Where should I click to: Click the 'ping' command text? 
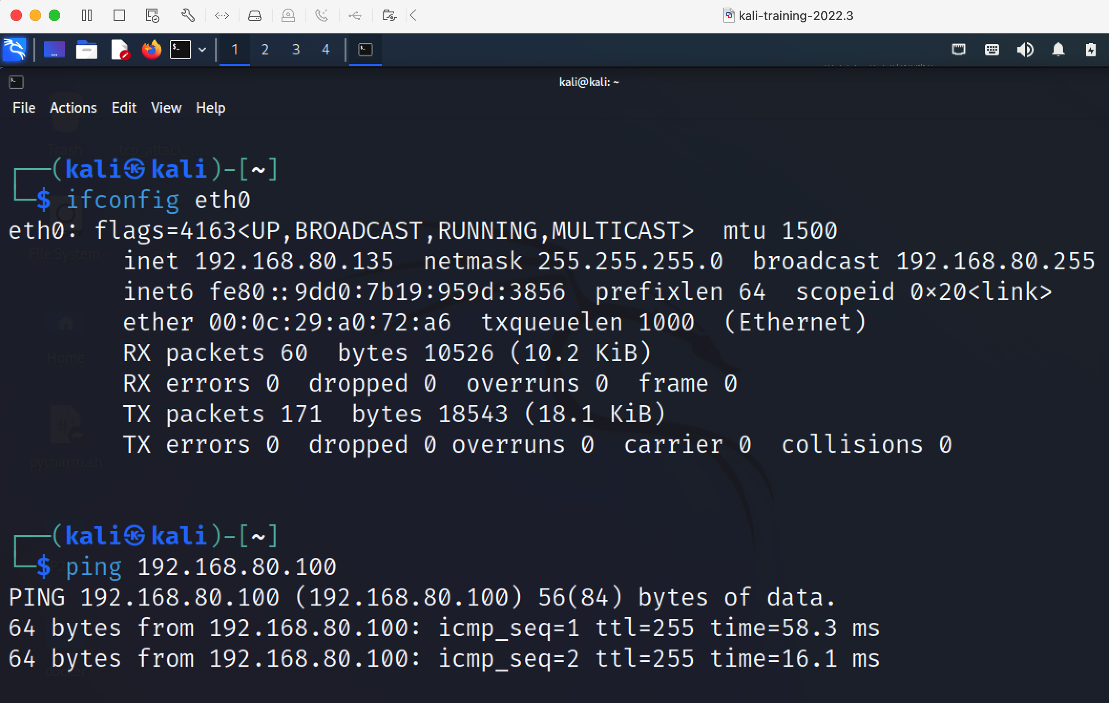click(94, 567)
